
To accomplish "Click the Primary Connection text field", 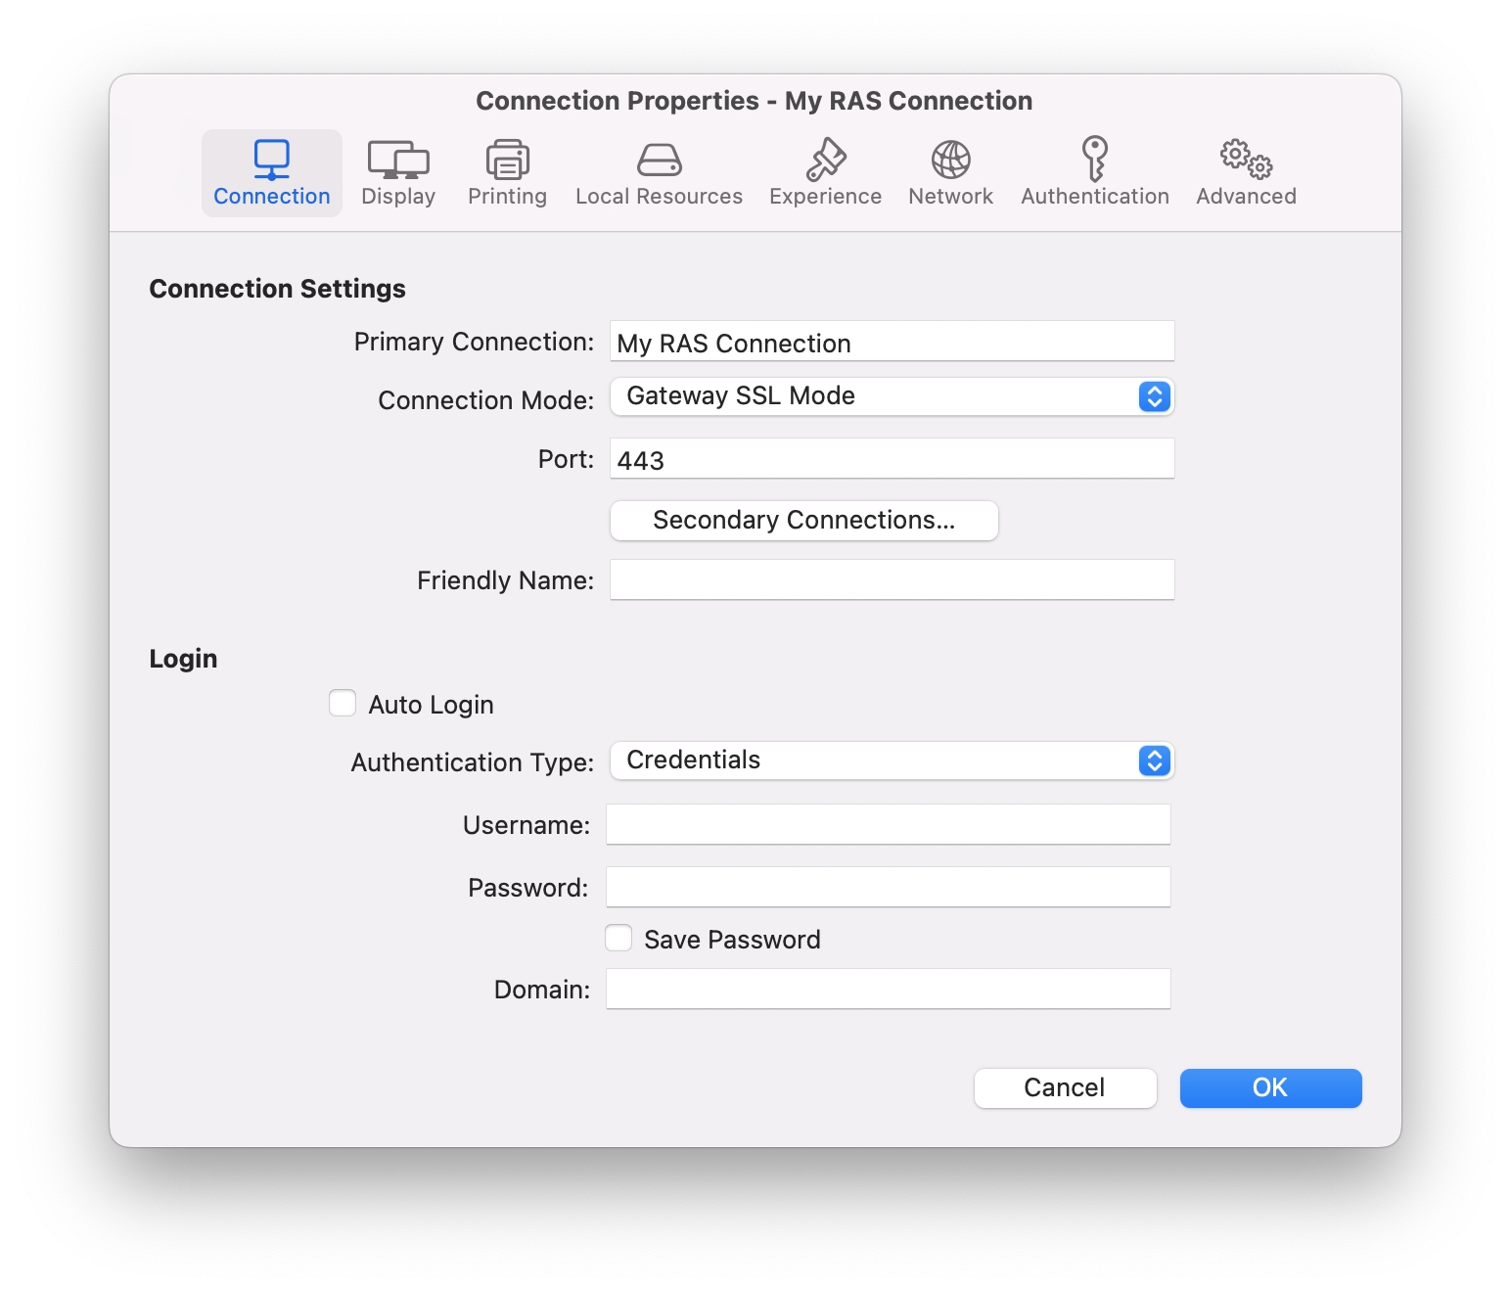I will (891, 343).
